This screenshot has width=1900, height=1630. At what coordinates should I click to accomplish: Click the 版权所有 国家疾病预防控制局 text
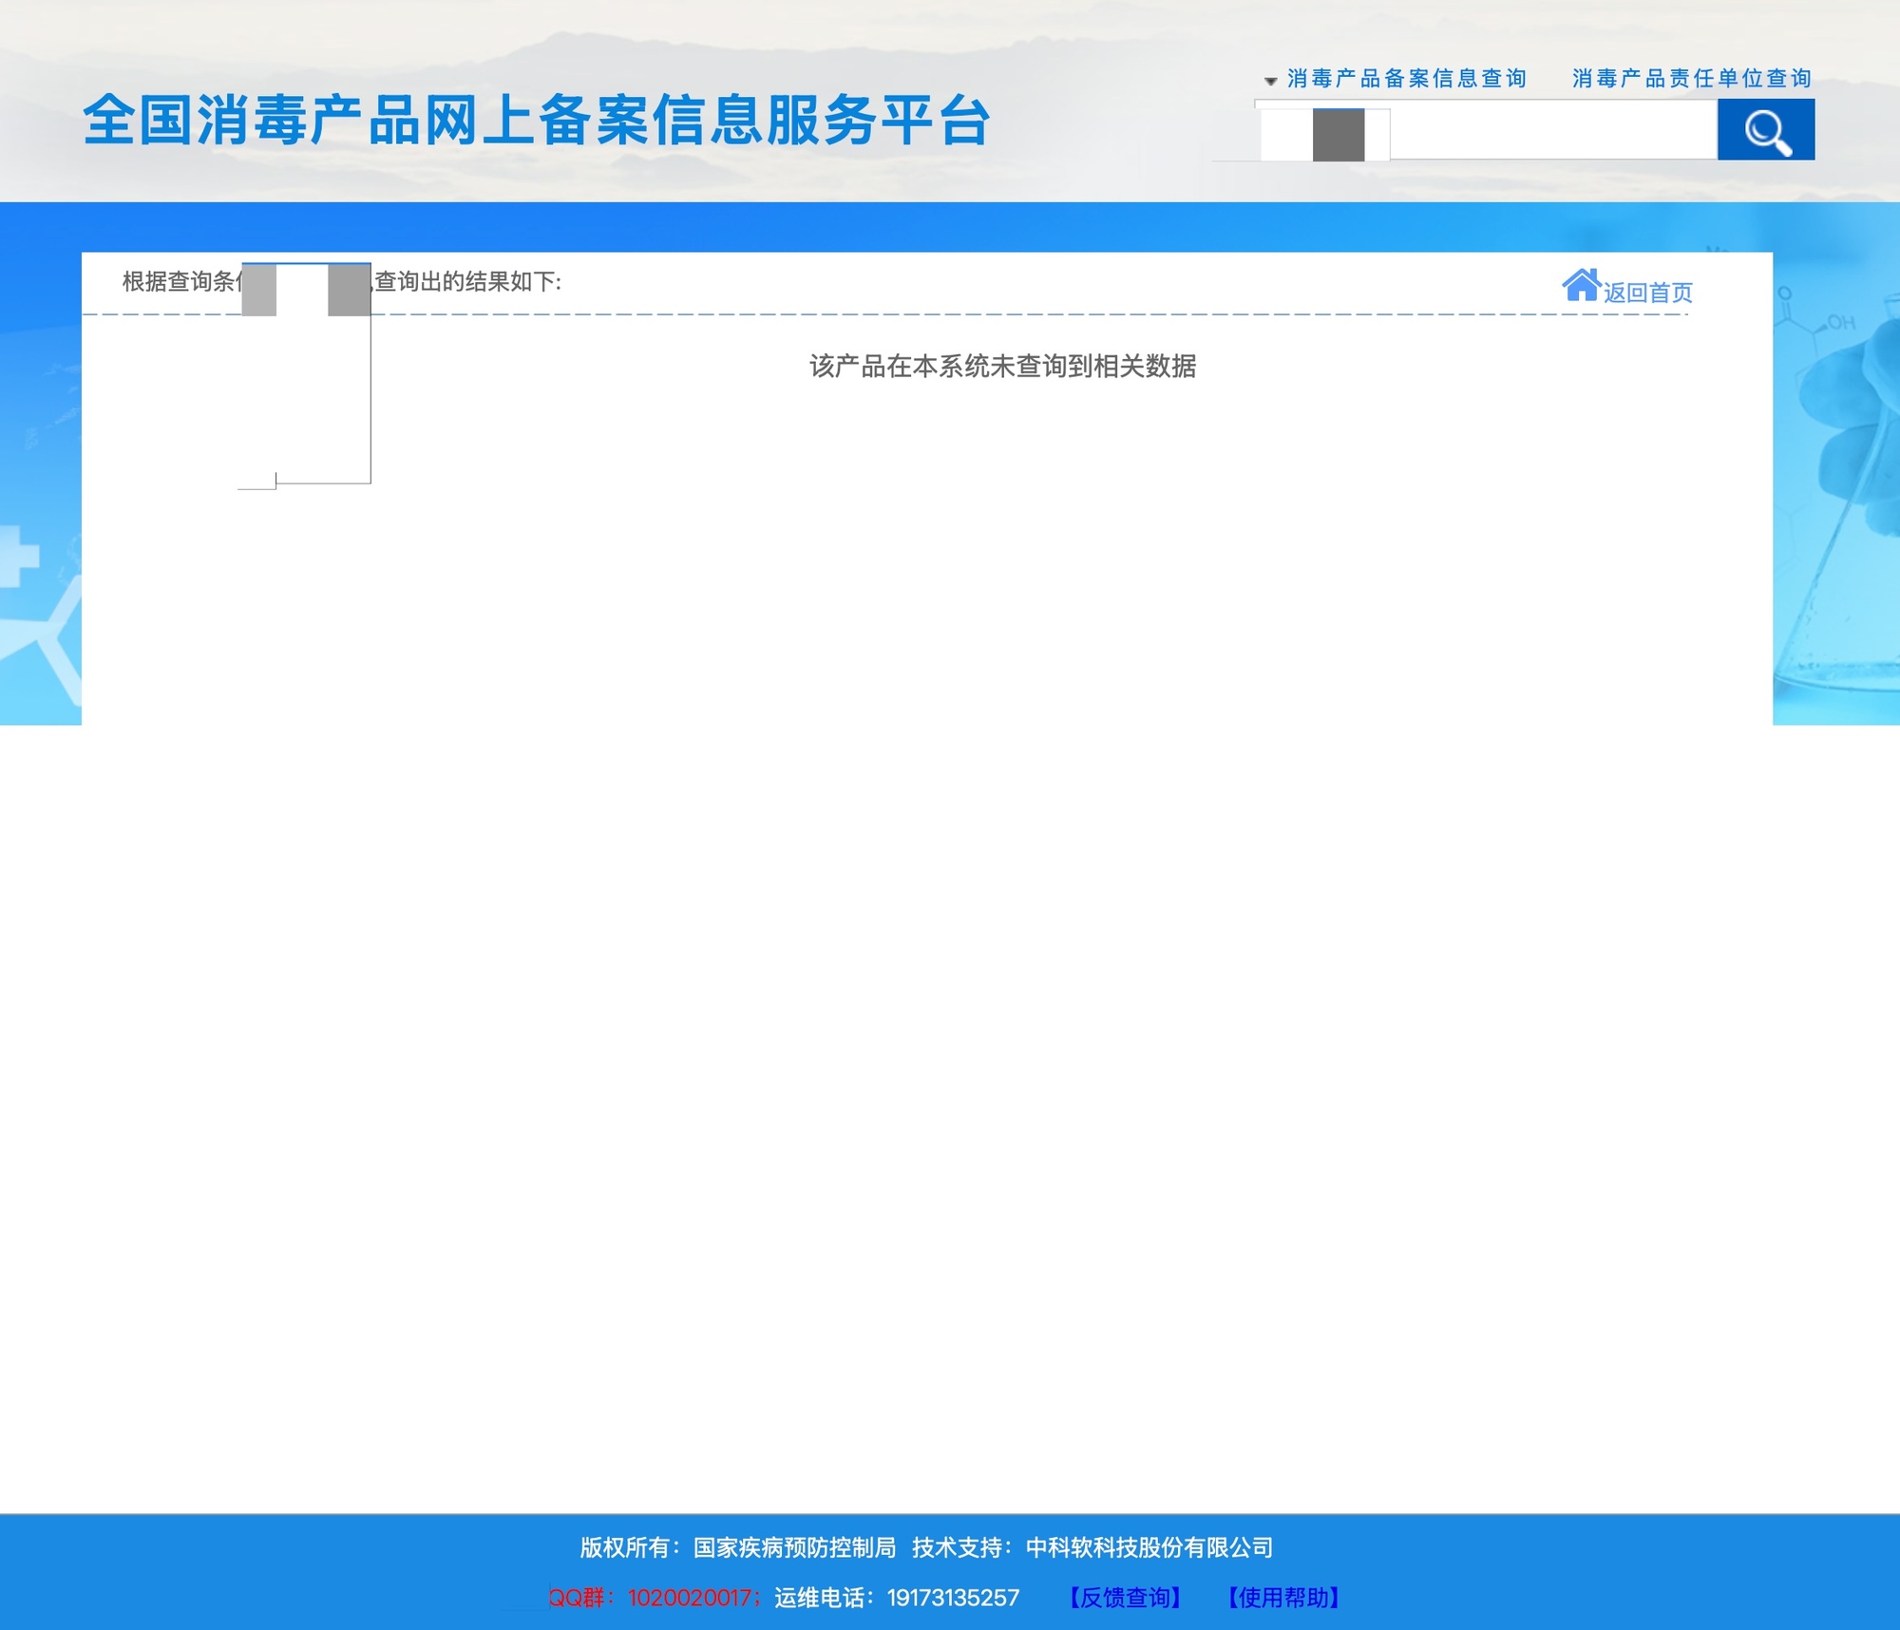point(737,1547)
